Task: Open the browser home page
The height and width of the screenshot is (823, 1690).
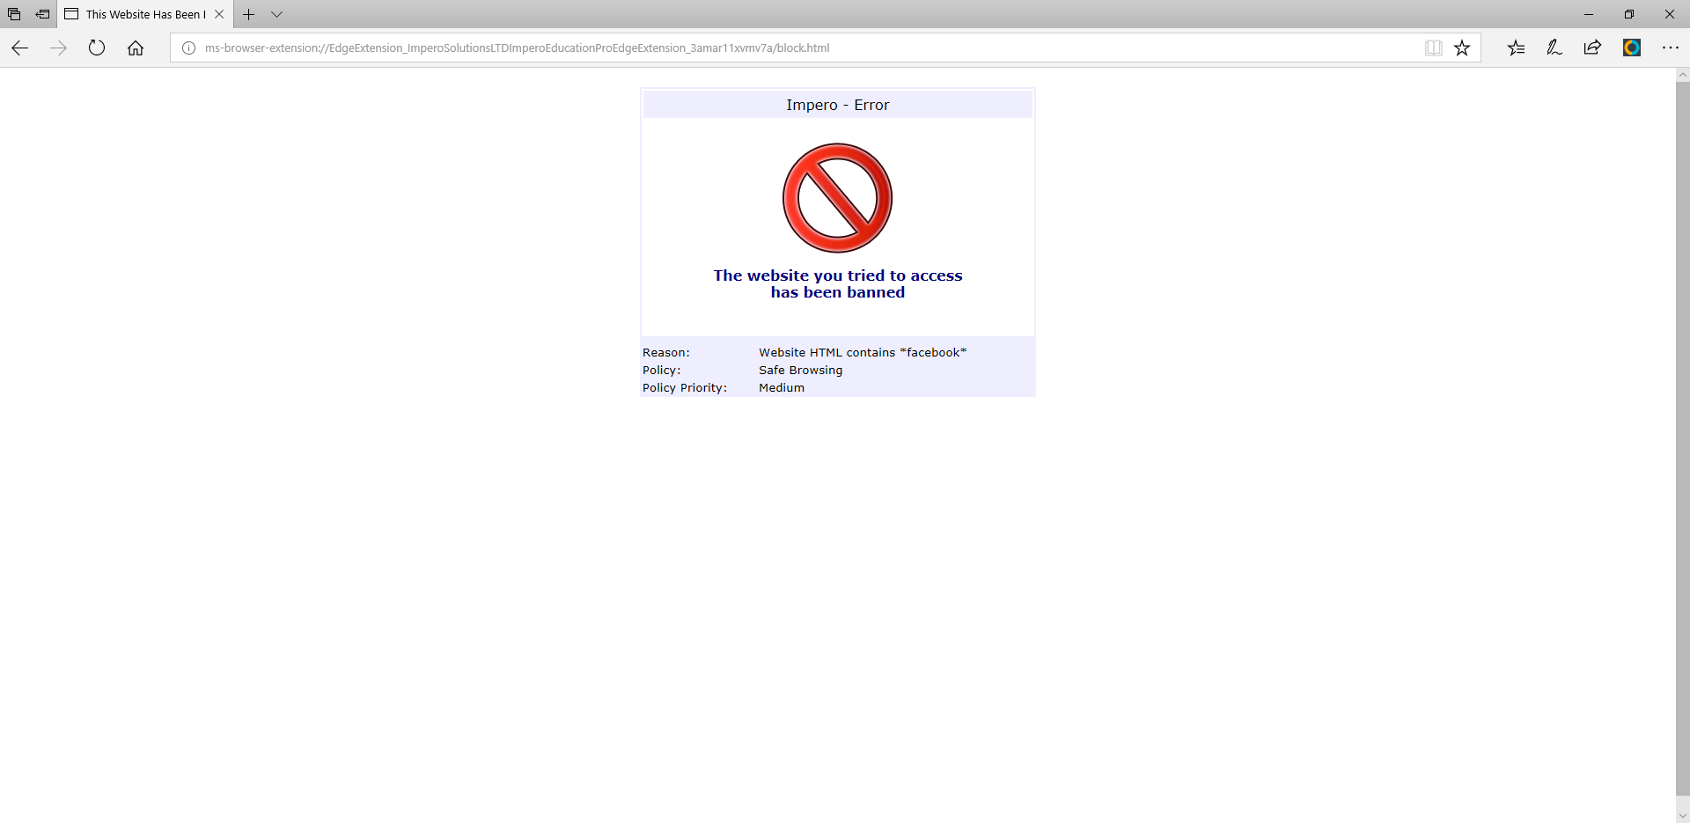Action: click(136, 48)
